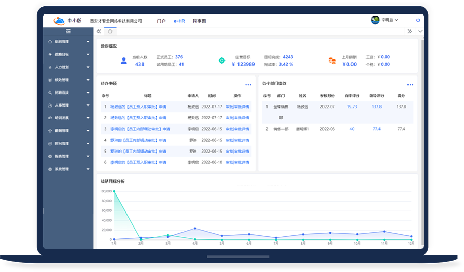The image size is (464, 272).
Task: Open more options in 待办事项 panel
Action: (248, 85)
